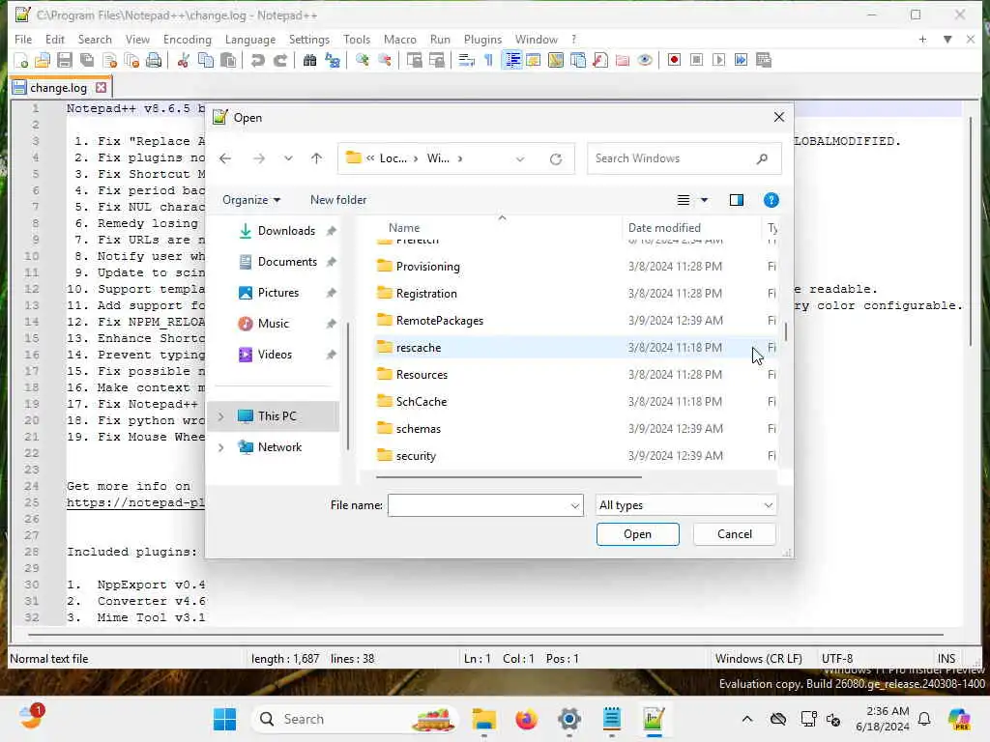
Task: Expand the This PC tree node
Action: pos(221,416)
